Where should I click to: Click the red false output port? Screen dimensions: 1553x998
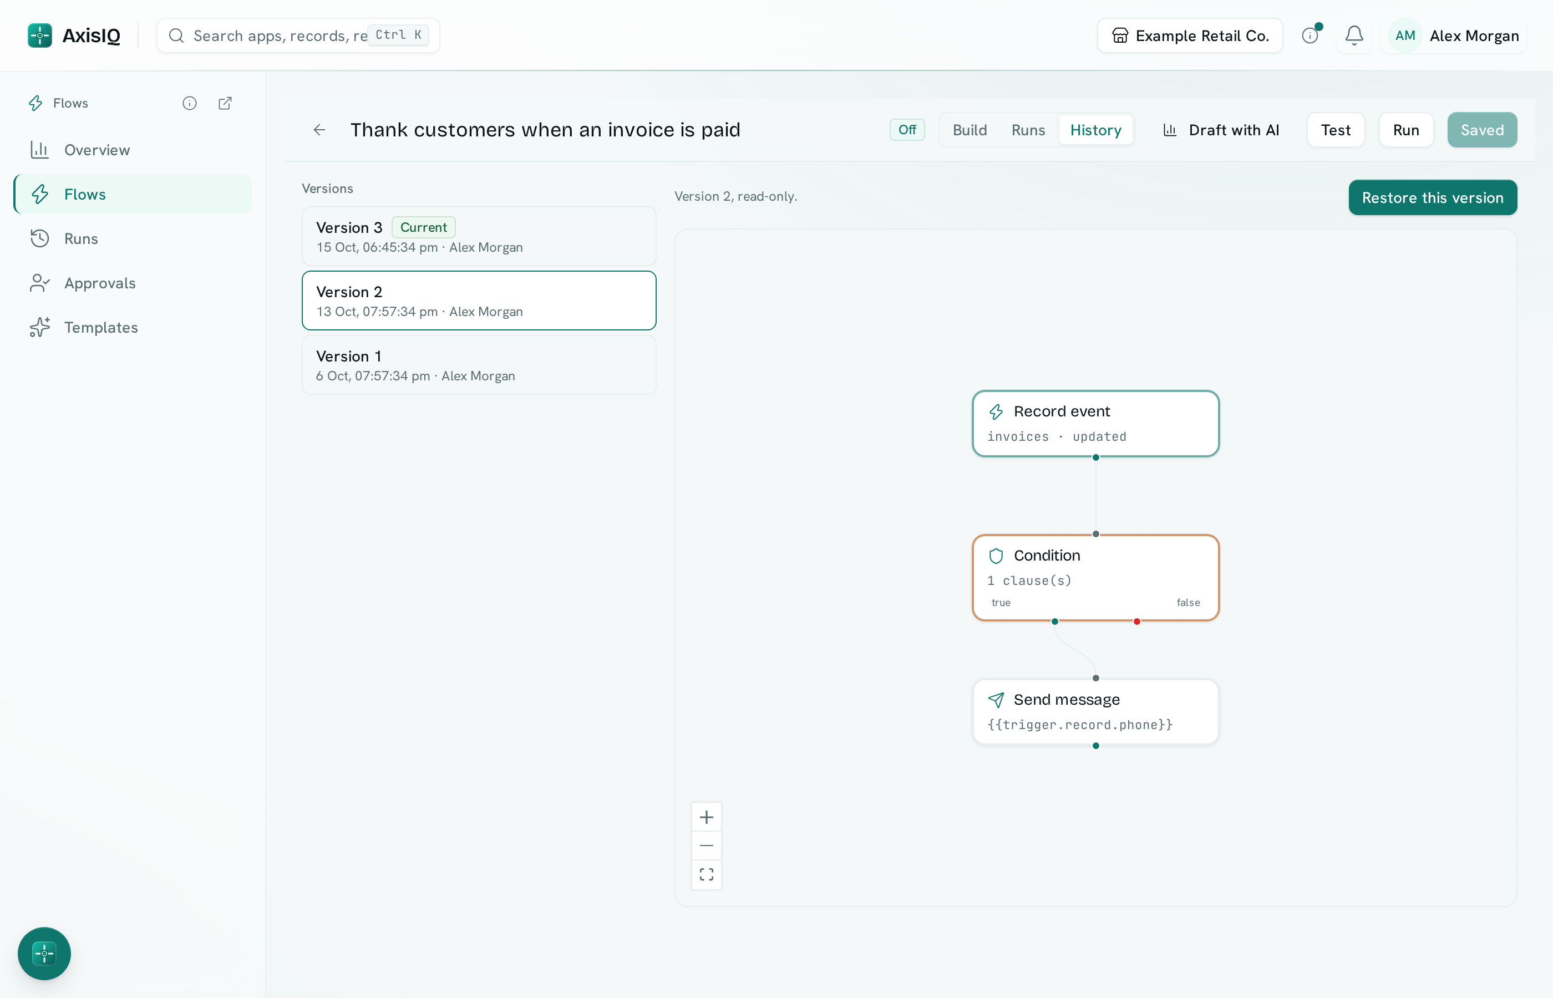coord(1137,622)
